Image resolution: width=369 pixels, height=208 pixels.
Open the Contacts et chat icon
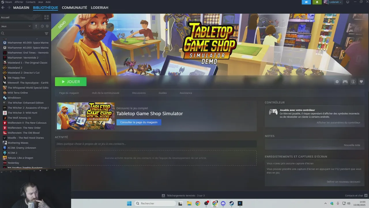(366, 196)
